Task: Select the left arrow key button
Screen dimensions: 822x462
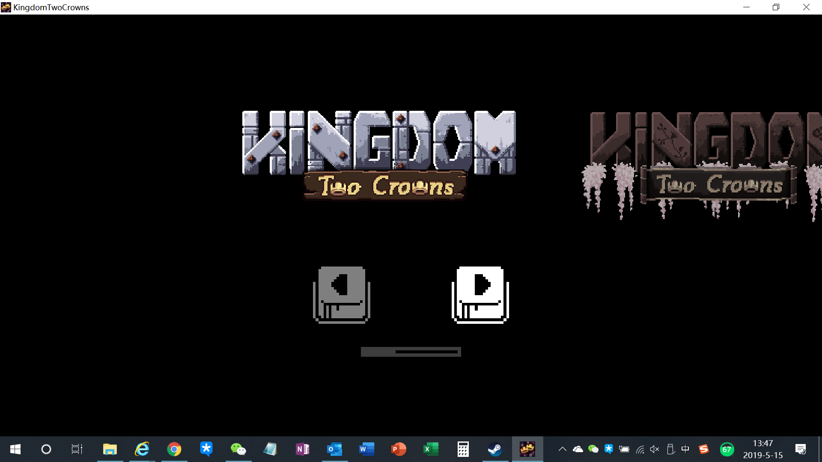Action: (342, 295)
